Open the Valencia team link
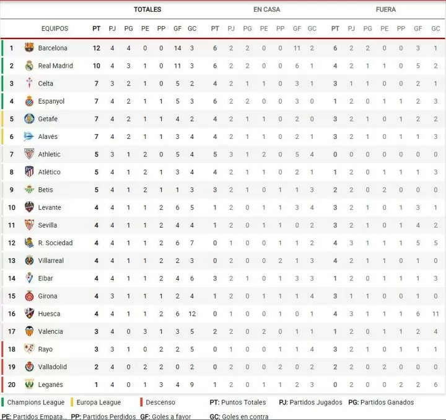 (50, 331)
